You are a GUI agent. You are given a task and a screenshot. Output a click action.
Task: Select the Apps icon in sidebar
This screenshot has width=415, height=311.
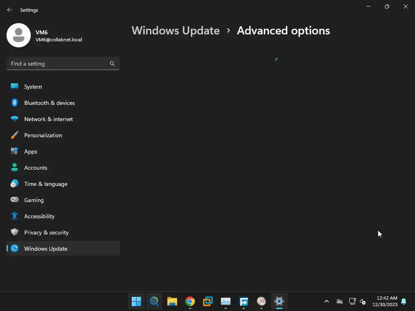tap(15, 151)
